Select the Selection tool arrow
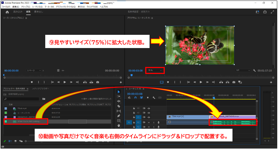Viewport: 278px width, 149px height. pos(119,92)
